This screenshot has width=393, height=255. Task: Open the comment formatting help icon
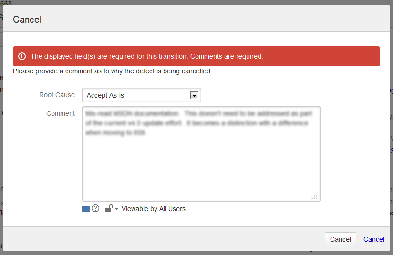click(95, 208)
